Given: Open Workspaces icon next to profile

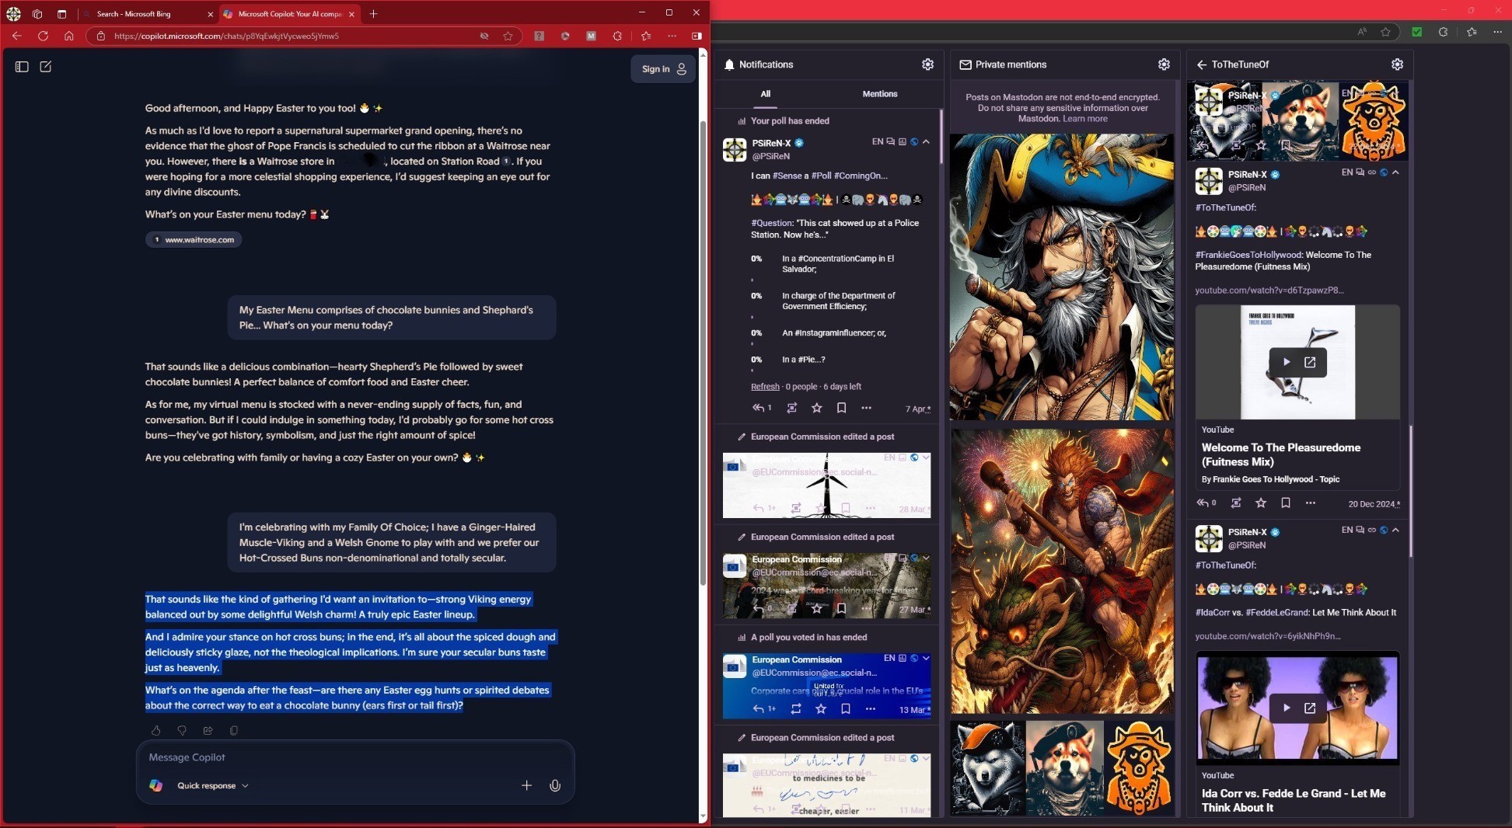Looking at the screenshot, I should click(x=37, y=14).
